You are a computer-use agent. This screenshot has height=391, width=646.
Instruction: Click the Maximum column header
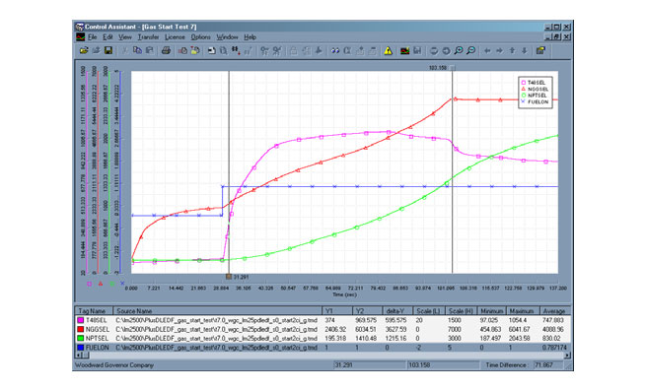pos(522,311)
